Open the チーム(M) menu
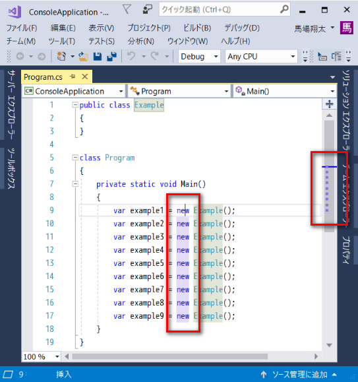 [21, 41]
